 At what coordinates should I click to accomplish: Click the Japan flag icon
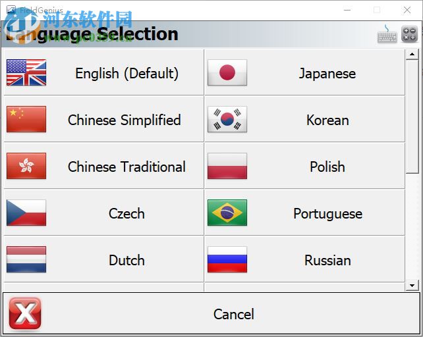pyautogui.click(x=227, y=72)
